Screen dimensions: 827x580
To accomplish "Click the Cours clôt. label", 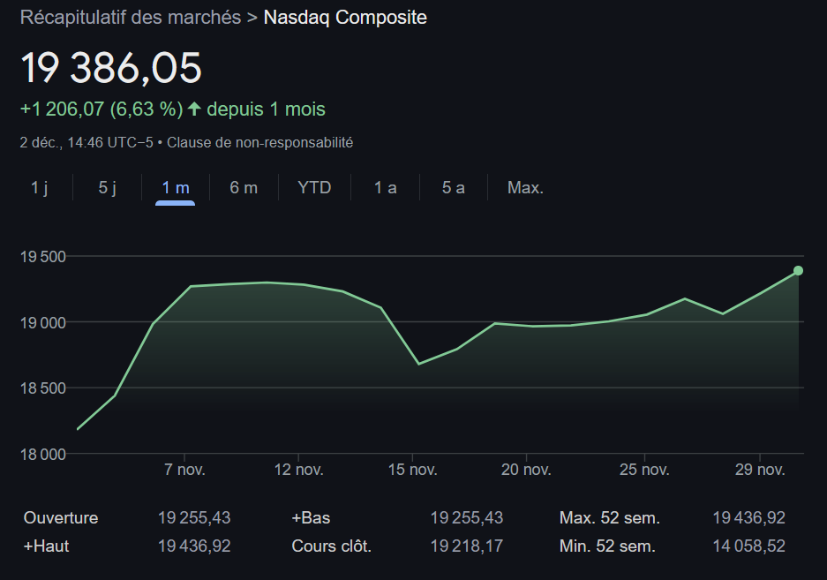I will (x=331, y=546).
